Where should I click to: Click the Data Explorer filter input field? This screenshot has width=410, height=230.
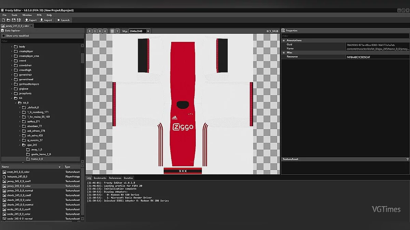point(41,41)
